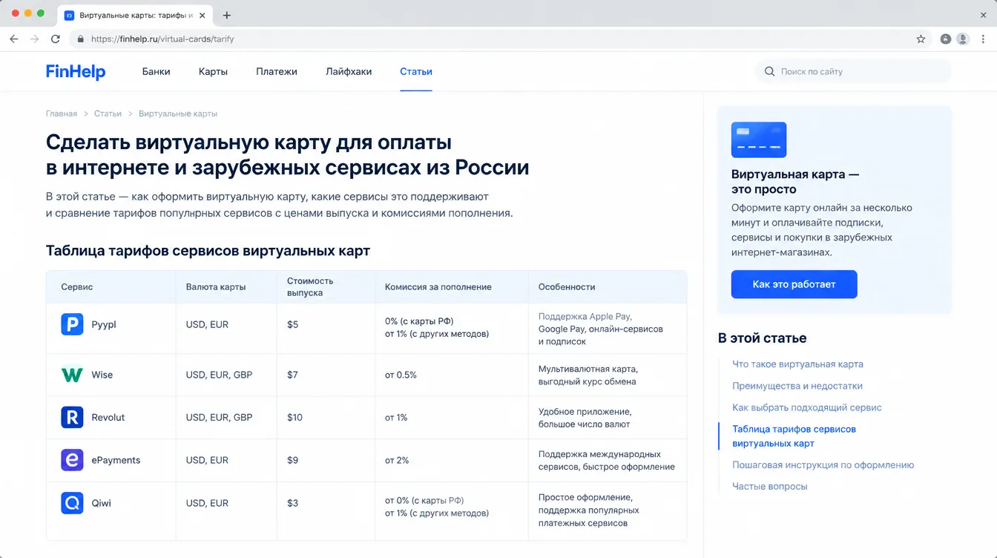Image resolution: width=997 pixels, height=558 pixels.
Task: Go to Статьи breadcrumb link
Action: click(x=108, y=114)
